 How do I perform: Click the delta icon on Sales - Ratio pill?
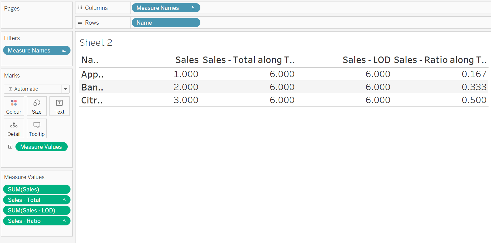coord(64,221)
